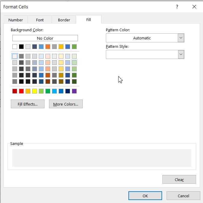Switch to the Number tab

16,20
